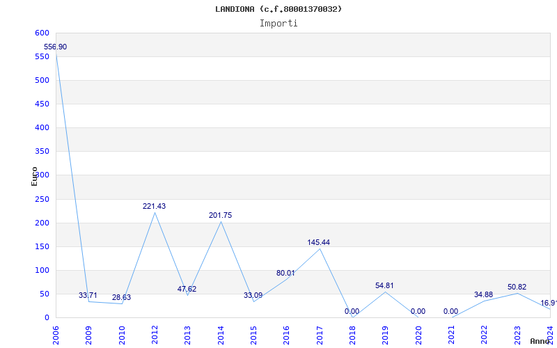Screen dimensions: 557x348
Task: Click the 2012 x-axis year label
Action: click(x=155, y=335)
